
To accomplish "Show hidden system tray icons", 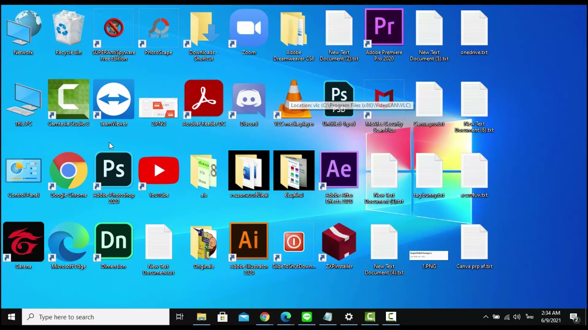I will click(x=486, y=317).
